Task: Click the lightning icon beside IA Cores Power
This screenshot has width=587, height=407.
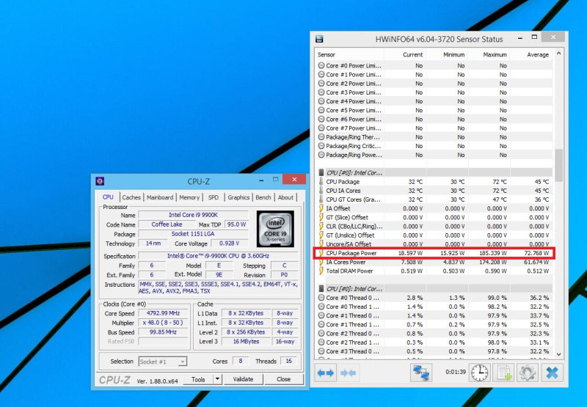Action: pos(321,262)
